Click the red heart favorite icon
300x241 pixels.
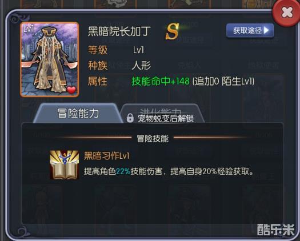point(71,90)
